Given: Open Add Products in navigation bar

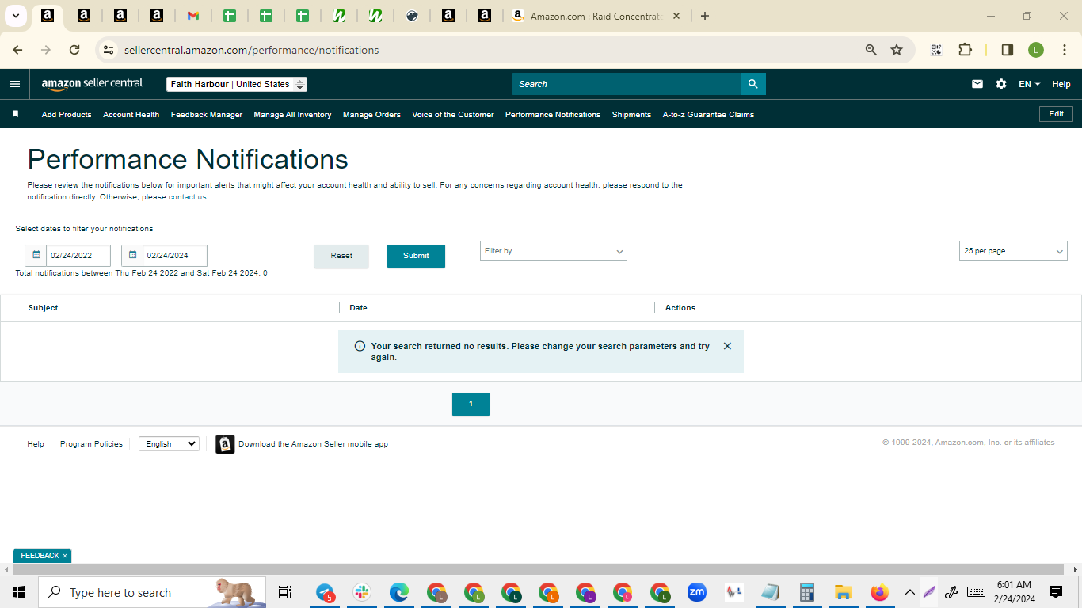Looking at the screenshot, I should 67,115.
